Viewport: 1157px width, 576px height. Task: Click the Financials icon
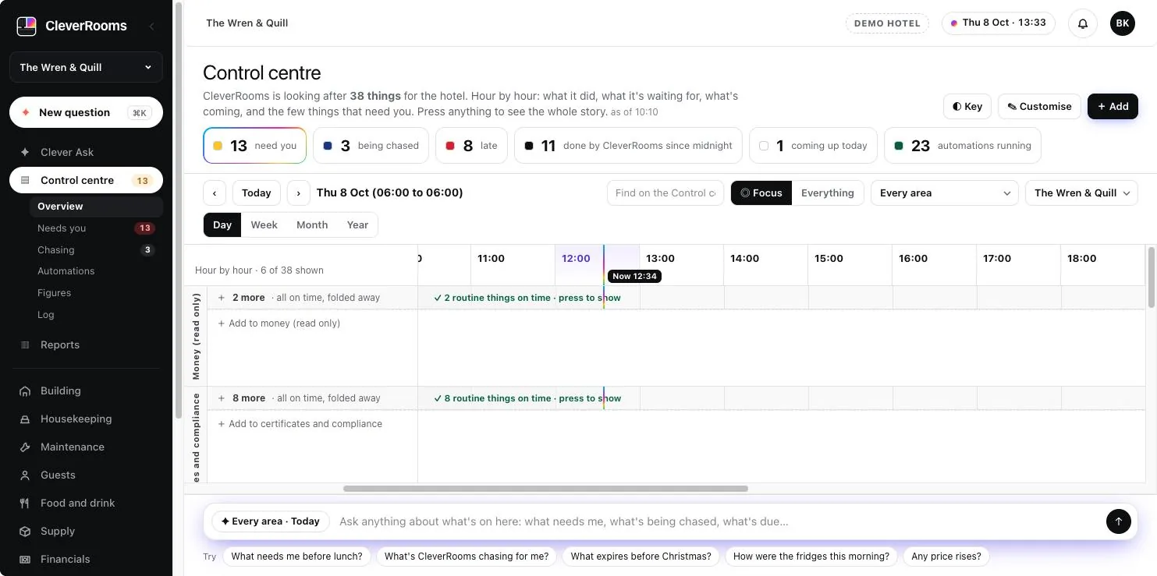point(25,560)
